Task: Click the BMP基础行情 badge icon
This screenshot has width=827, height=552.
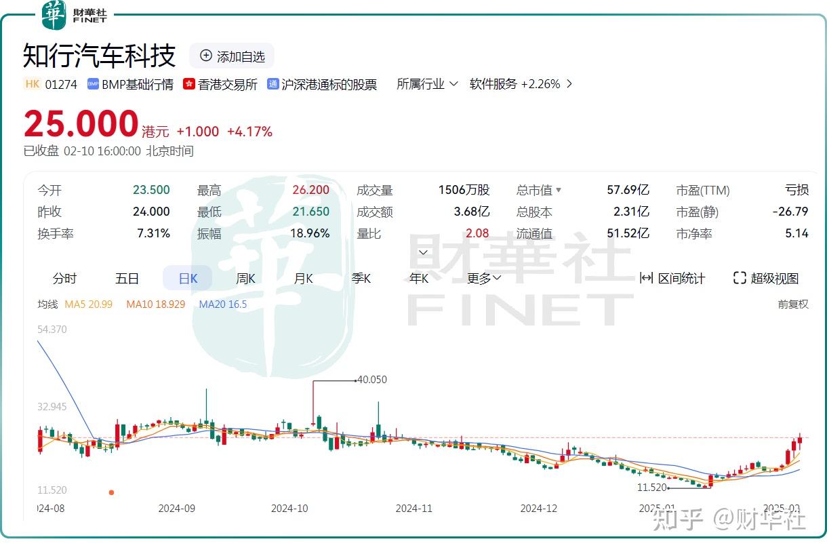Action: (93, 84)
